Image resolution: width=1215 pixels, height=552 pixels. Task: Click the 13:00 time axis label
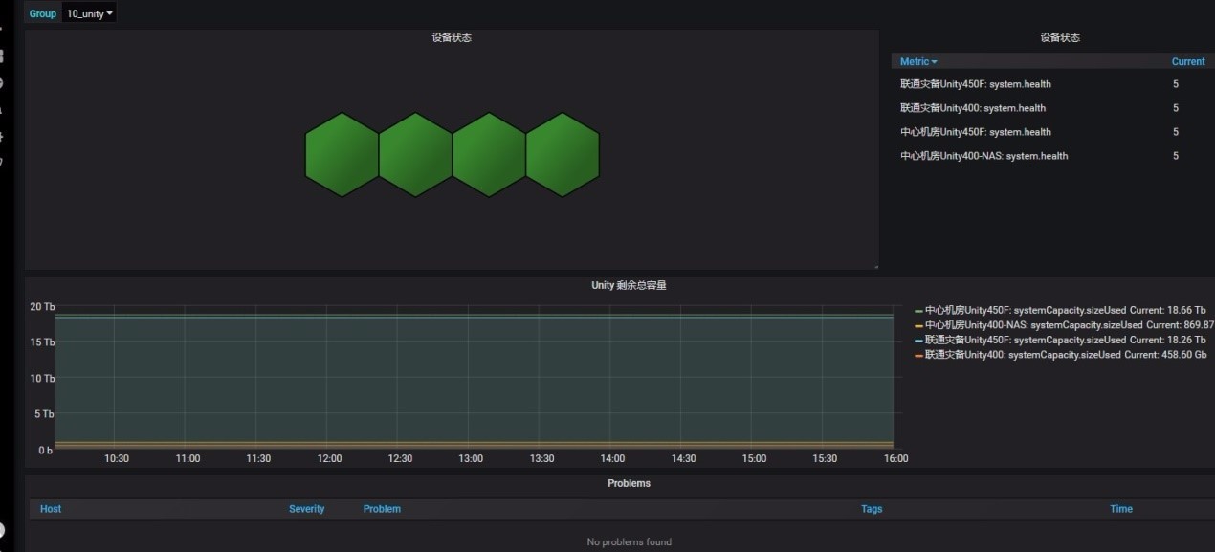(x=471, y=458)
